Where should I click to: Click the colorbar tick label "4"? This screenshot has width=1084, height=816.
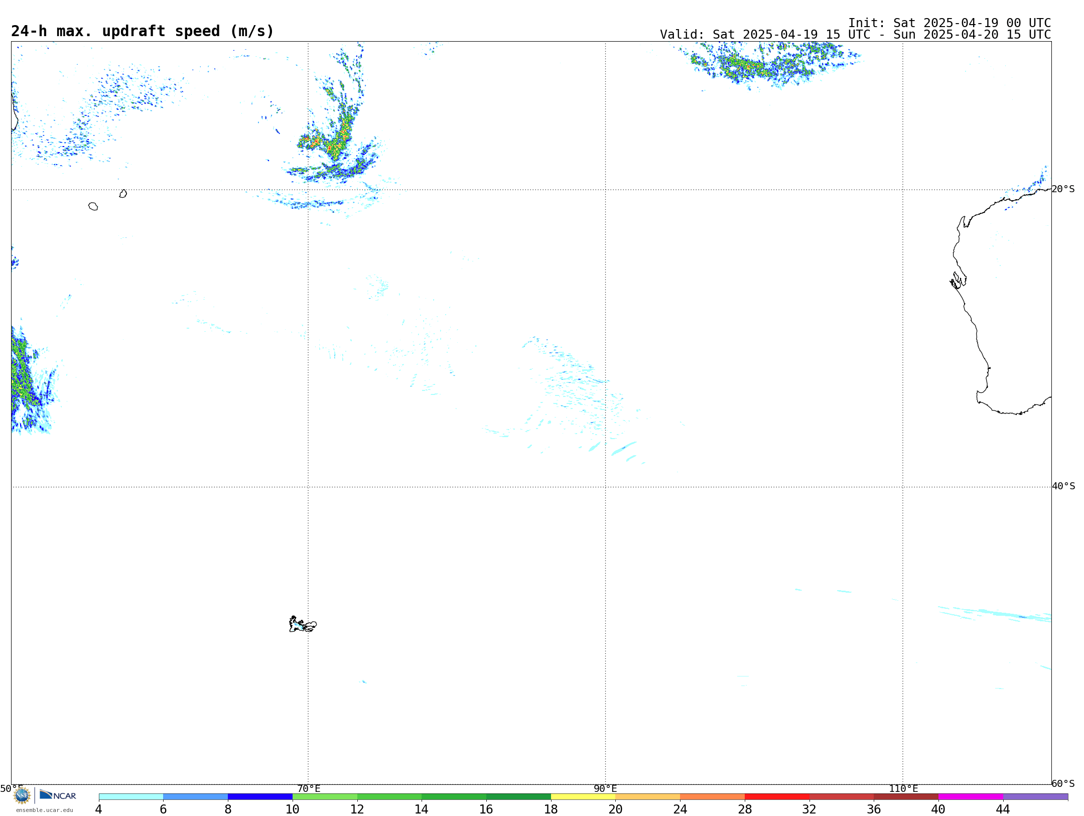coord(98,809)
